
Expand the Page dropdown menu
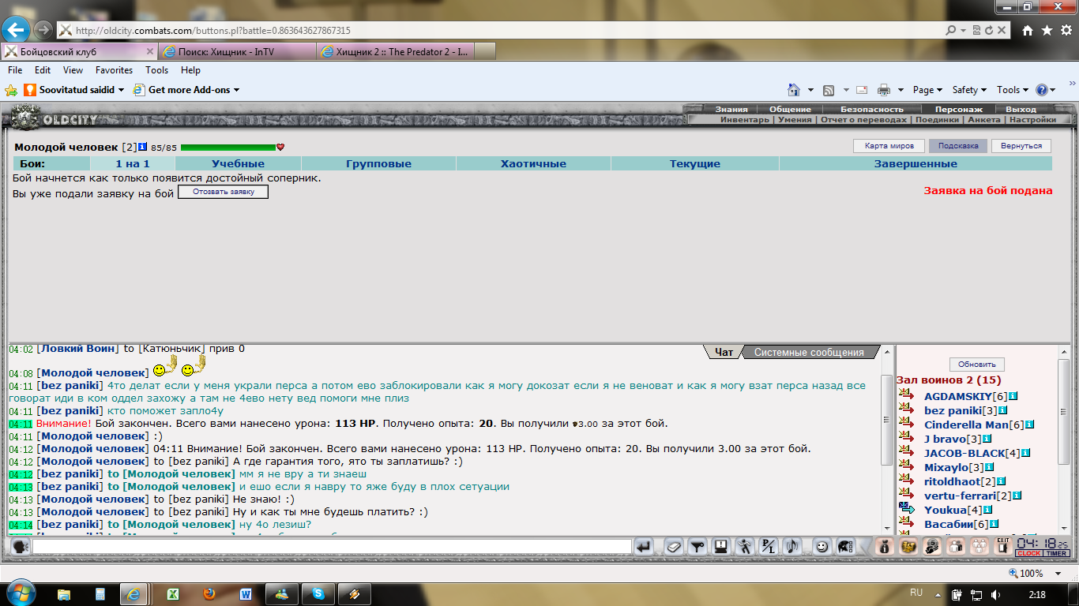click(927, 90)
